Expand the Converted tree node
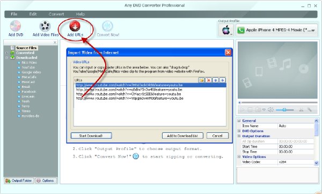Screen dimensions: 322x194 [x=7, y=53]
